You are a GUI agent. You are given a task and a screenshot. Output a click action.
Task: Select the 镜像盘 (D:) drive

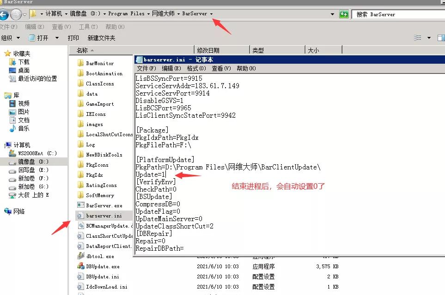(x=33, y=162)
